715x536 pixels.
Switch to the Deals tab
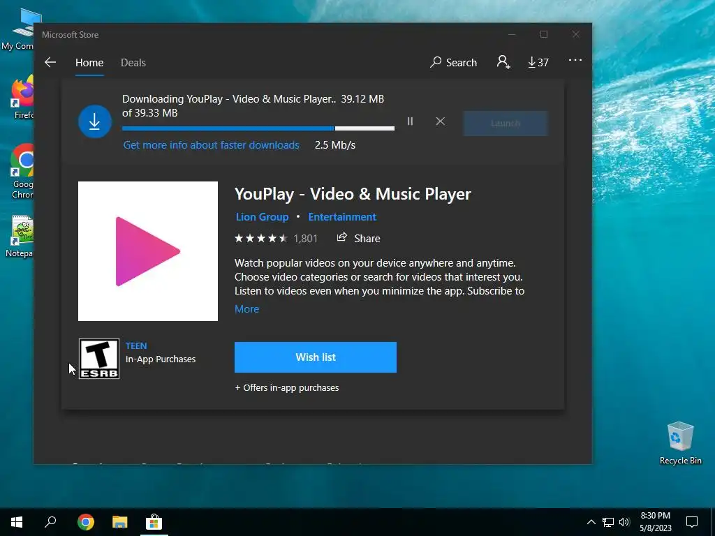pos(133,62)
